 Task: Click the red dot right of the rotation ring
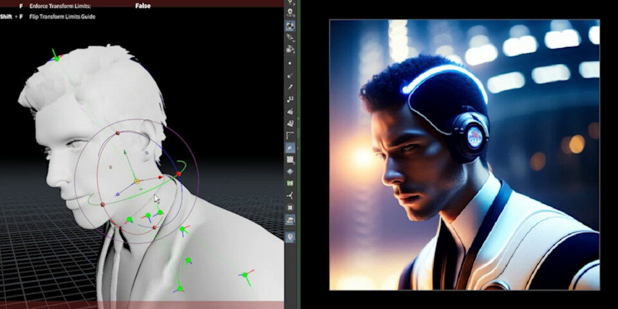[178, 174]
